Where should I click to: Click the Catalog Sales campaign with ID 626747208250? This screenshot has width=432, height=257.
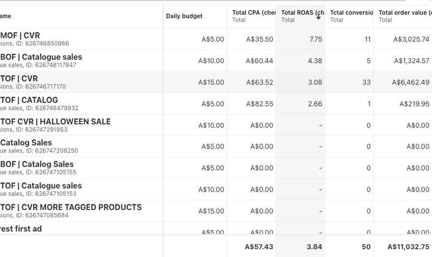pyautogui.click(x=26, y=143)
